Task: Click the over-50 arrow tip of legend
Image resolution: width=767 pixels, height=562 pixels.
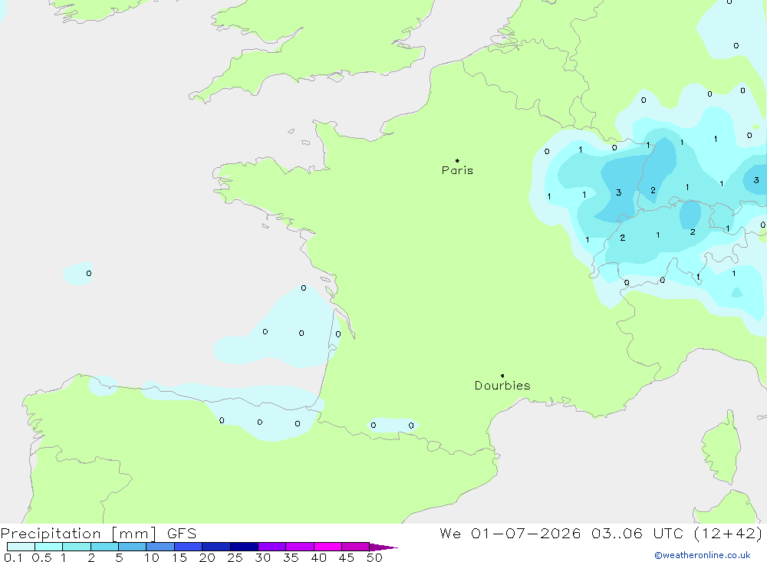Action: [x=383, y=547]
